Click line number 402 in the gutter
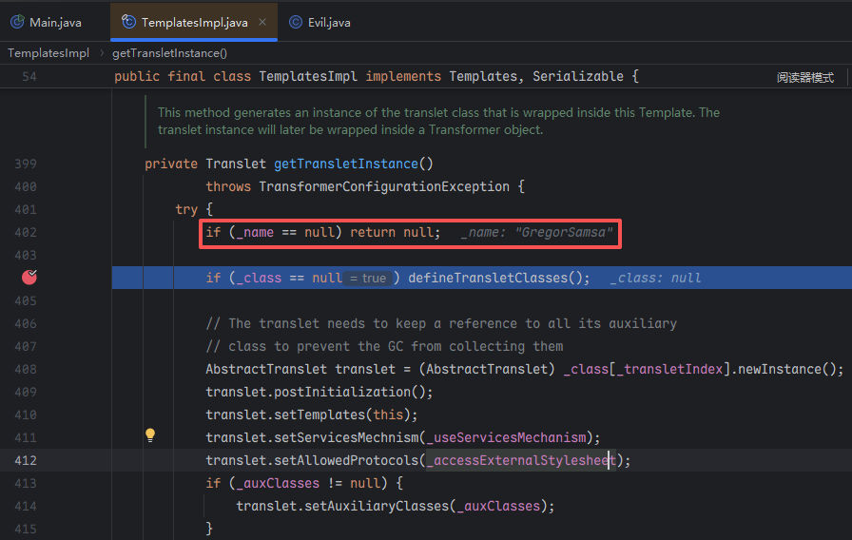Screen dimensions: 852x540 (x=26, y=232)
